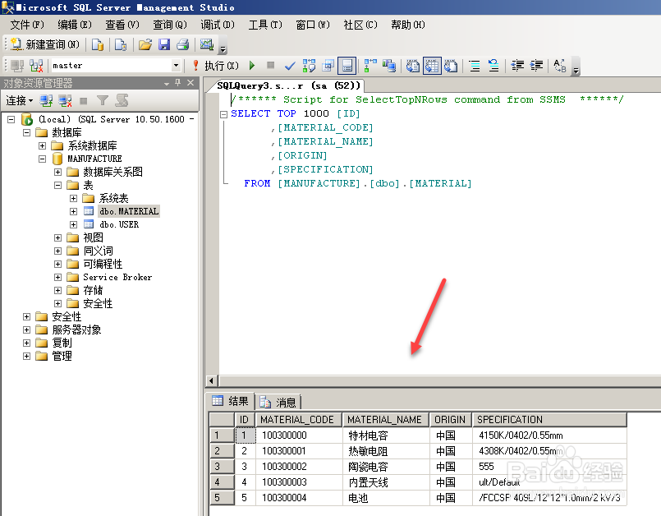This screenshot has height=516, width=661.
Task: Click the Analysis Services query icon next to it
Action: (121, 44)
